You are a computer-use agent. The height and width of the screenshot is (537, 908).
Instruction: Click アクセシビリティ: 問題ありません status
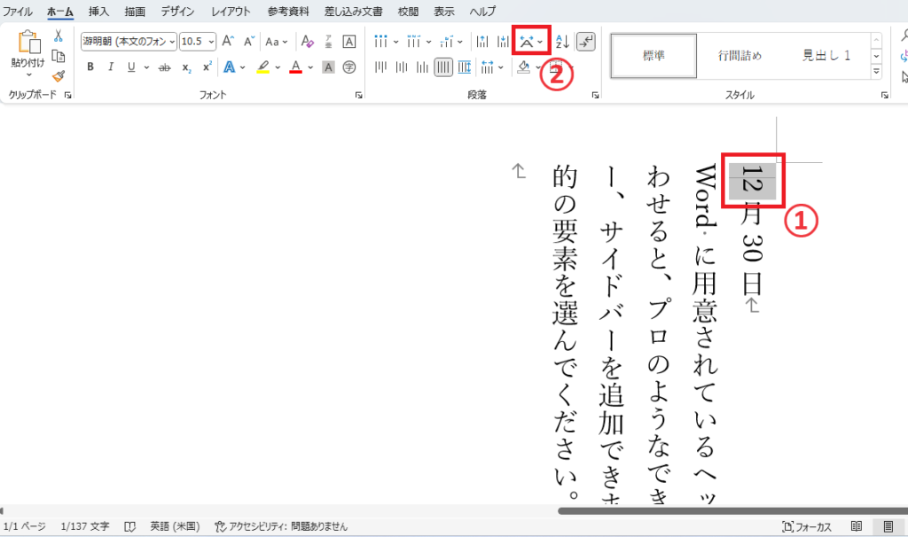point(281,526)
